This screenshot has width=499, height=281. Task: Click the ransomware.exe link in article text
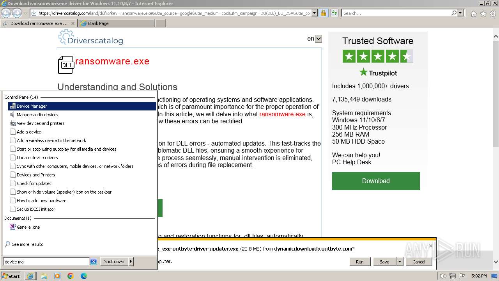click(282, 114)
